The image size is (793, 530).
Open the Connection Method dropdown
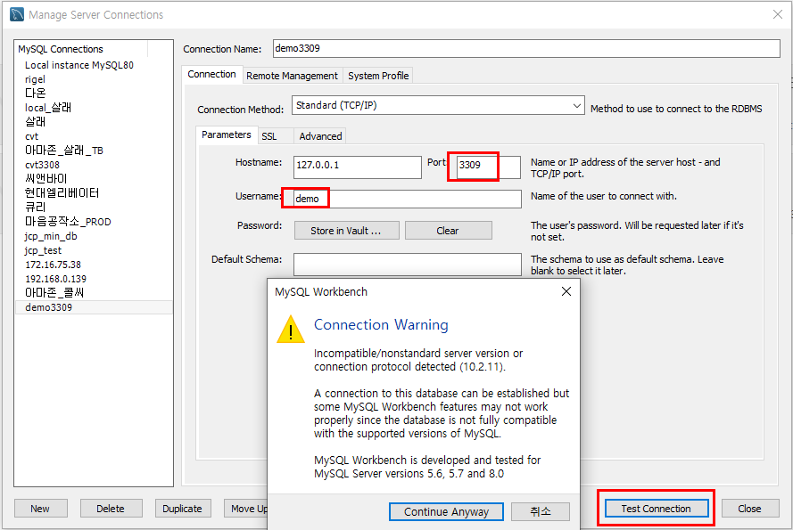coord(438,106)
